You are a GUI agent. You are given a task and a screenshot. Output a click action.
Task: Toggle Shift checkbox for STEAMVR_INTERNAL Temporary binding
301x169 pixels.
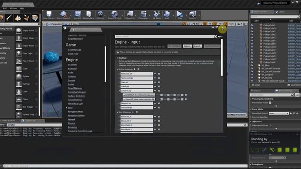point(161,95)
